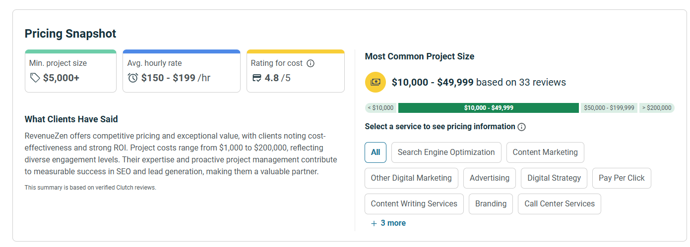Click the info icon beside Rating for cost
This screenshot has height=247, width=690.
click(311, 63)
